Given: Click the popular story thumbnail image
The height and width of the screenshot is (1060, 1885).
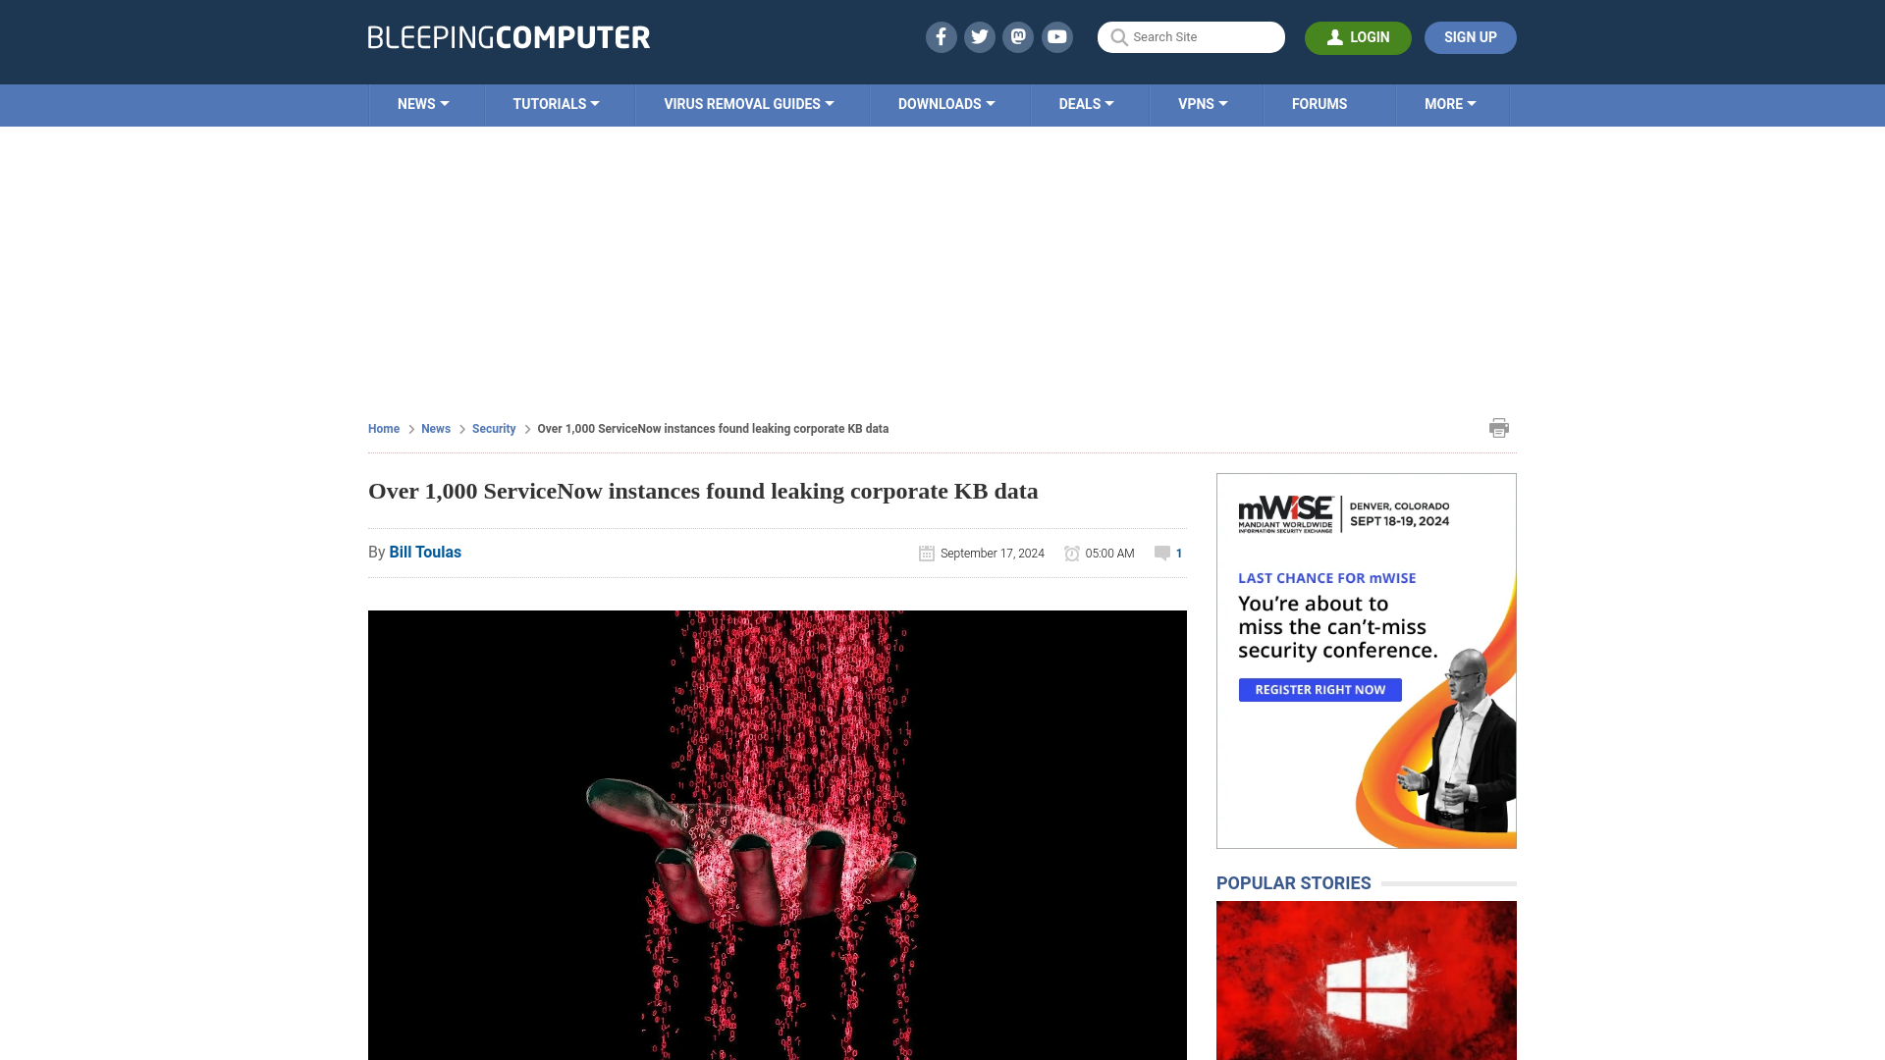Looking at the screenshot, I should point(1366,980).
